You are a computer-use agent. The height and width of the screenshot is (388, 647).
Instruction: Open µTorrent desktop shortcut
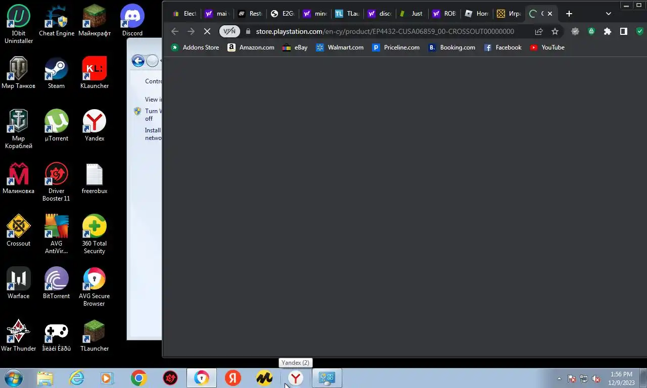pos(56,126)
